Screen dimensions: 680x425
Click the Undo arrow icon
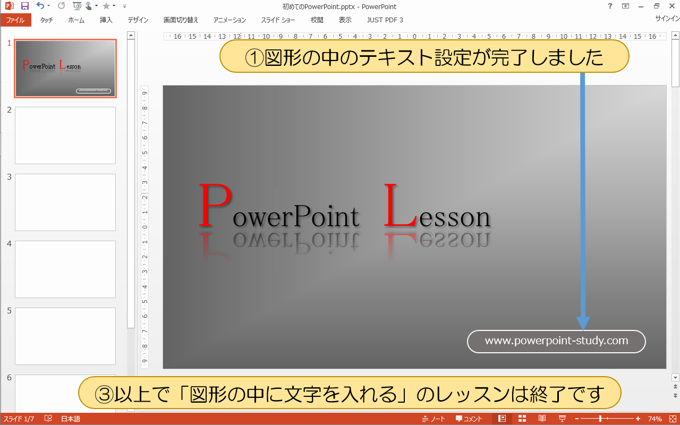tap(40, 6)
